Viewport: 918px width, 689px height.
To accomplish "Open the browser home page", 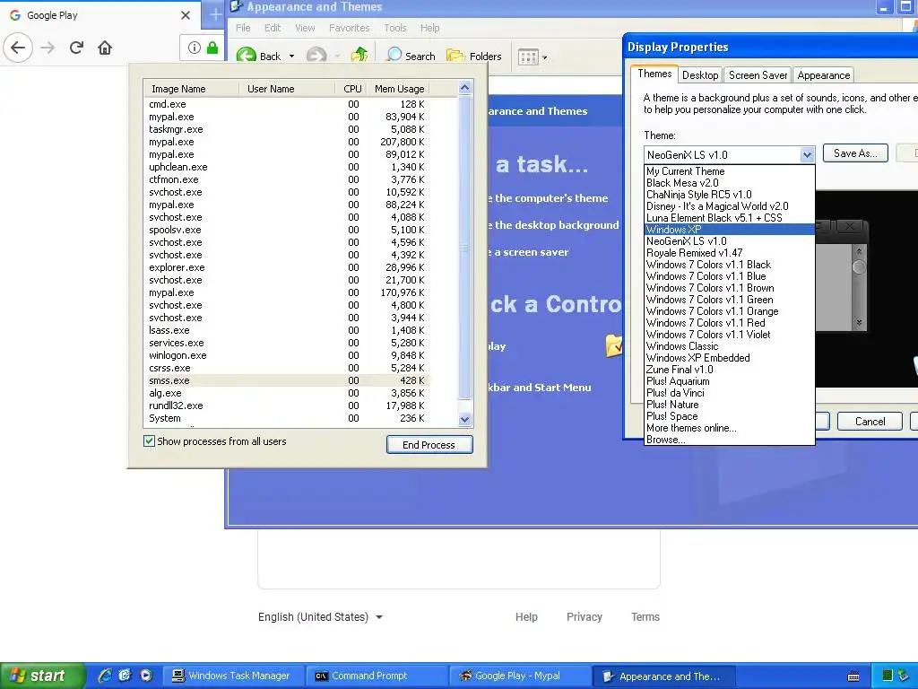I will tap(105, 48).
